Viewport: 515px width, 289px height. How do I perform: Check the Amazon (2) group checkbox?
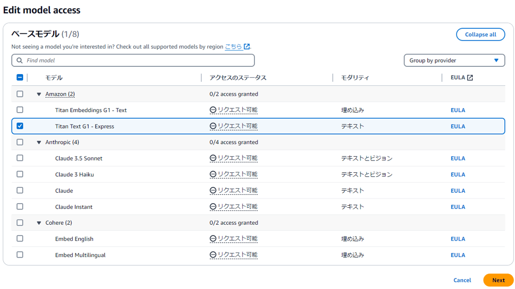point(20,94)
